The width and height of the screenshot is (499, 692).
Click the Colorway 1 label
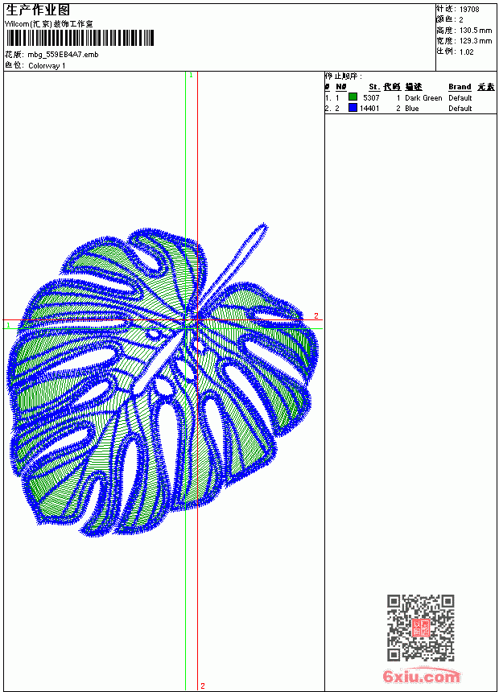(47, 66)
